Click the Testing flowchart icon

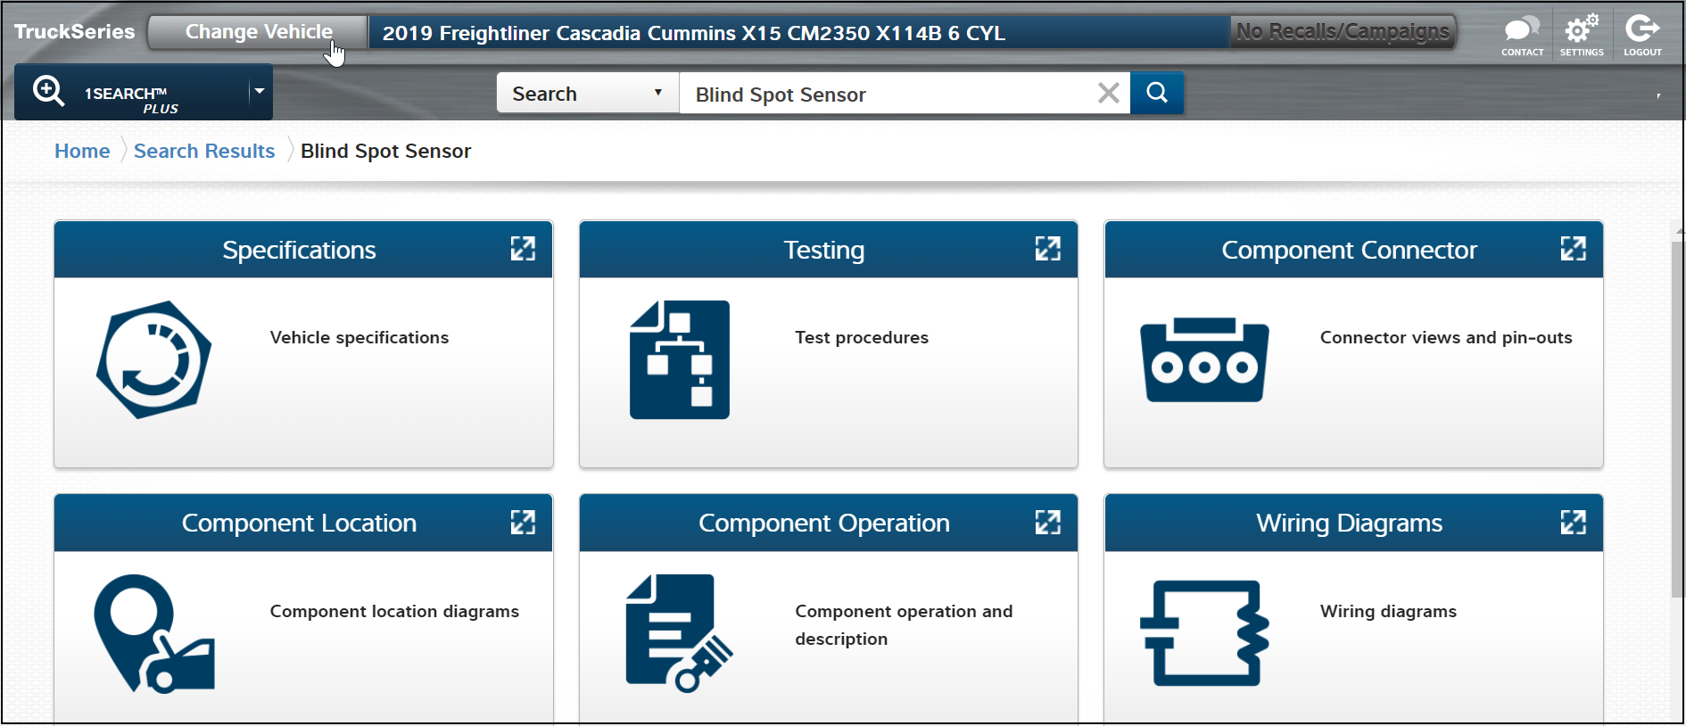[x=680, y=359]
